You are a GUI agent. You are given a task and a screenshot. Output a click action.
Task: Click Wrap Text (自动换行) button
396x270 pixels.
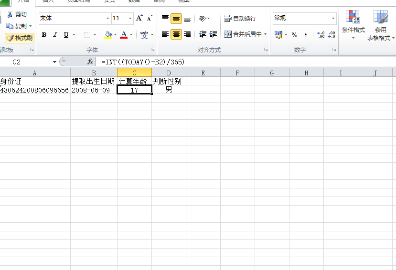coord(240,19)
